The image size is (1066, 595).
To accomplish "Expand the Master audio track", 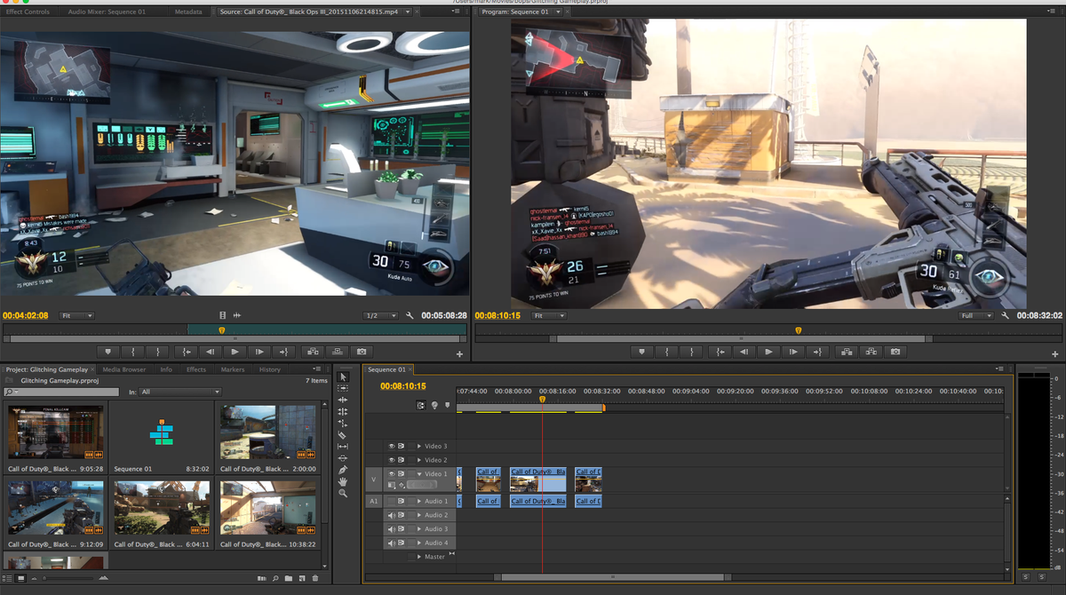I will (x=419, y=557).
